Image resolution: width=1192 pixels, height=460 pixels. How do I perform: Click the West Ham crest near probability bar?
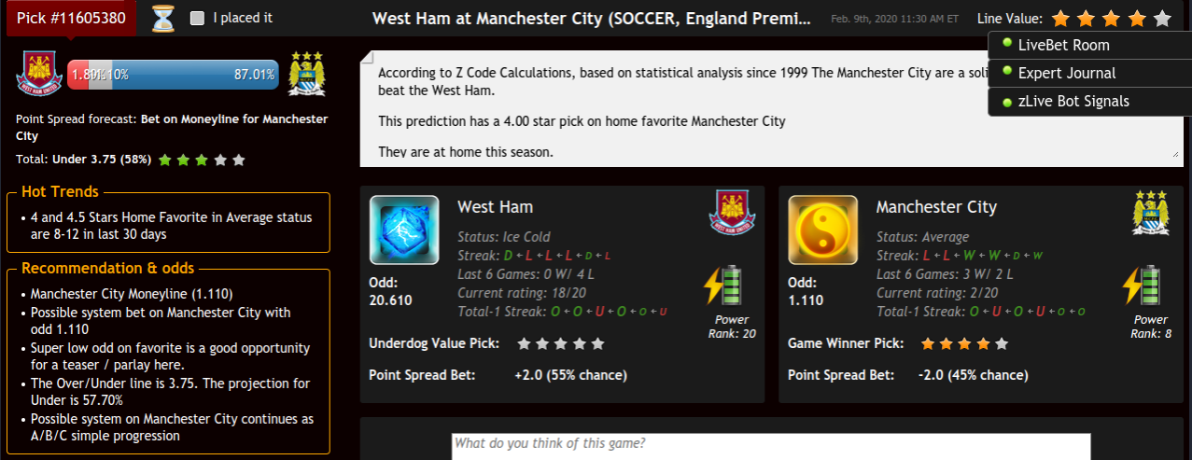tap(38, 74)
